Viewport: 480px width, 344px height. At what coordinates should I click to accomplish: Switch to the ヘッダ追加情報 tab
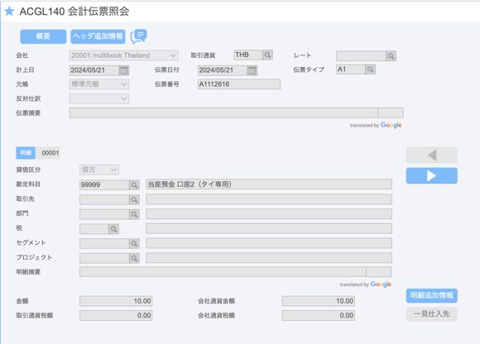[x=98, y=36]
